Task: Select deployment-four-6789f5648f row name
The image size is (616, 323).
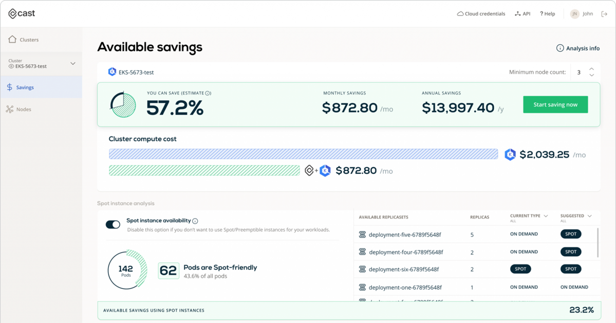Action: pyautogui.click(x=406, y=252)
